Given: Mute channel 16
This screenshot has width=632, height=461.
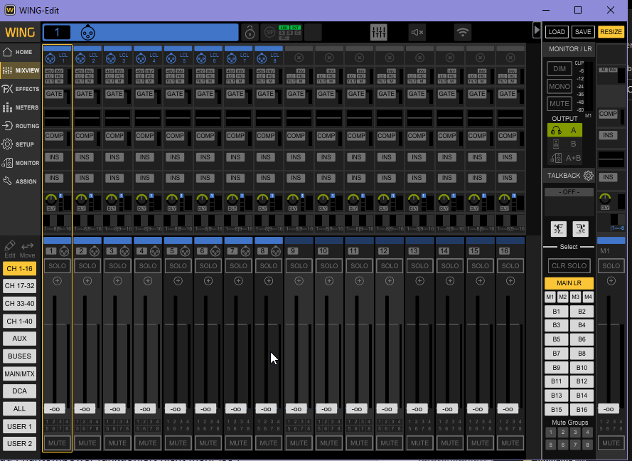Looking at the screenshot, I should (x=510, y=443).
